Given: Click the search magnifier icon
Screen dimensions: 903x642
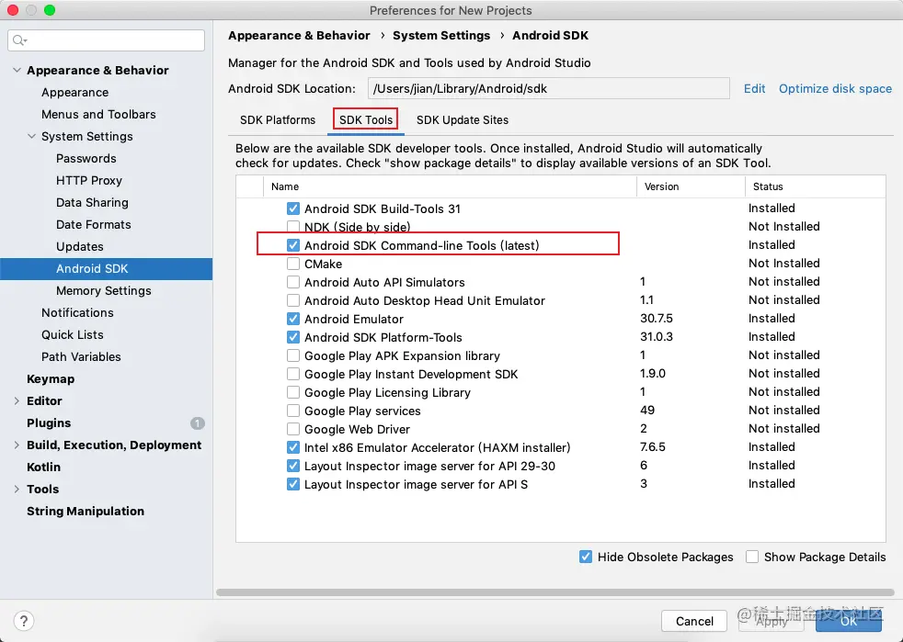Looking at the screenshot, I should coord(19,40).
